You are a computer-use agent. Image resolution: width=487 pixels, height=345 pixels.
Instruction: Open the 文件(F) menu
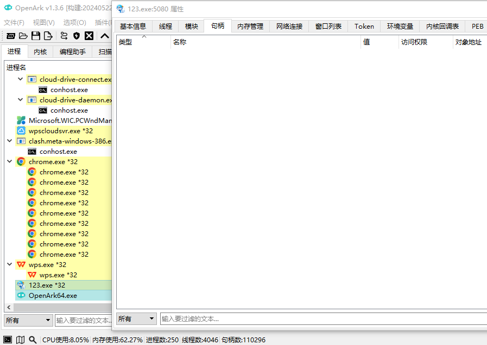coord(14,23)
